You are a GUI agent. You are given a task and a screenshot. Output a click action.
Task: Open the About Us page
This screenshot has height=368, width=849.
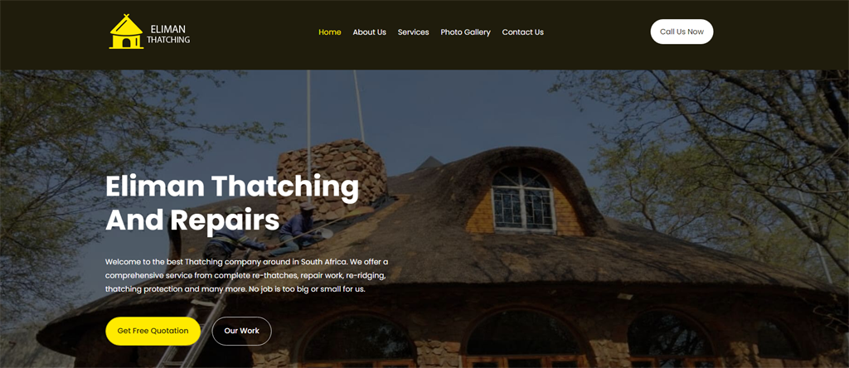369,32
